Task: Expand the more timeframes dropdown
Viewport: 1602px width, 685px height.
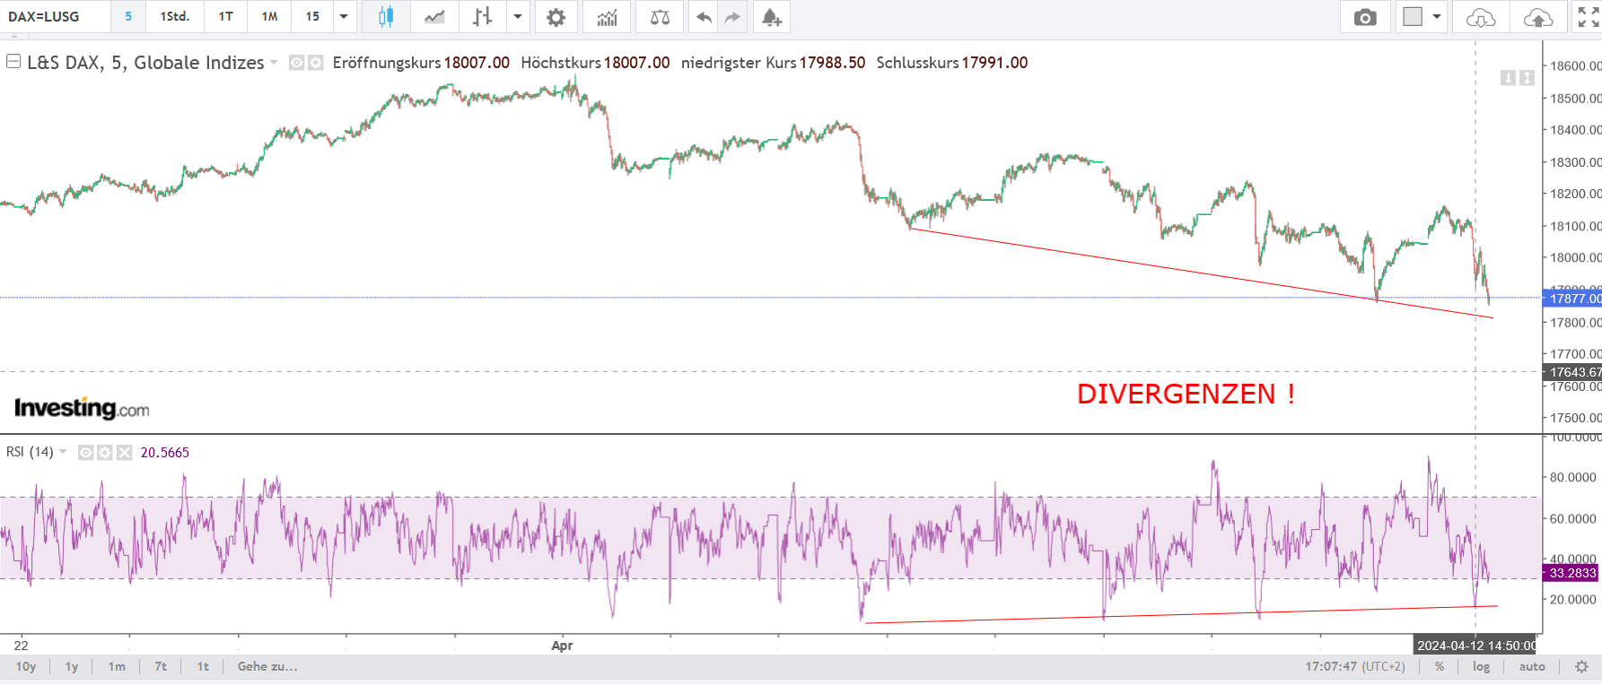Action: click(344, 17)
